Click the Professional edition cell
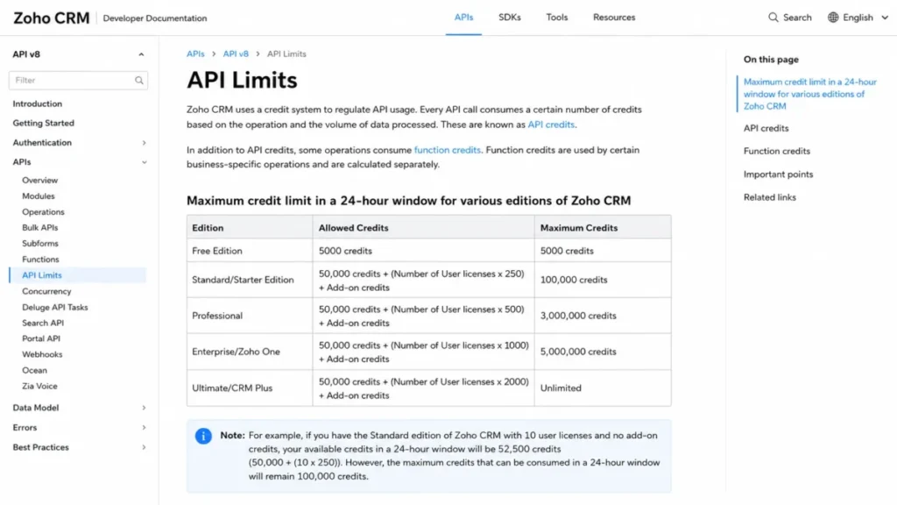The height and width of the screenshot is (505, 897). click(x=250, y=316)
